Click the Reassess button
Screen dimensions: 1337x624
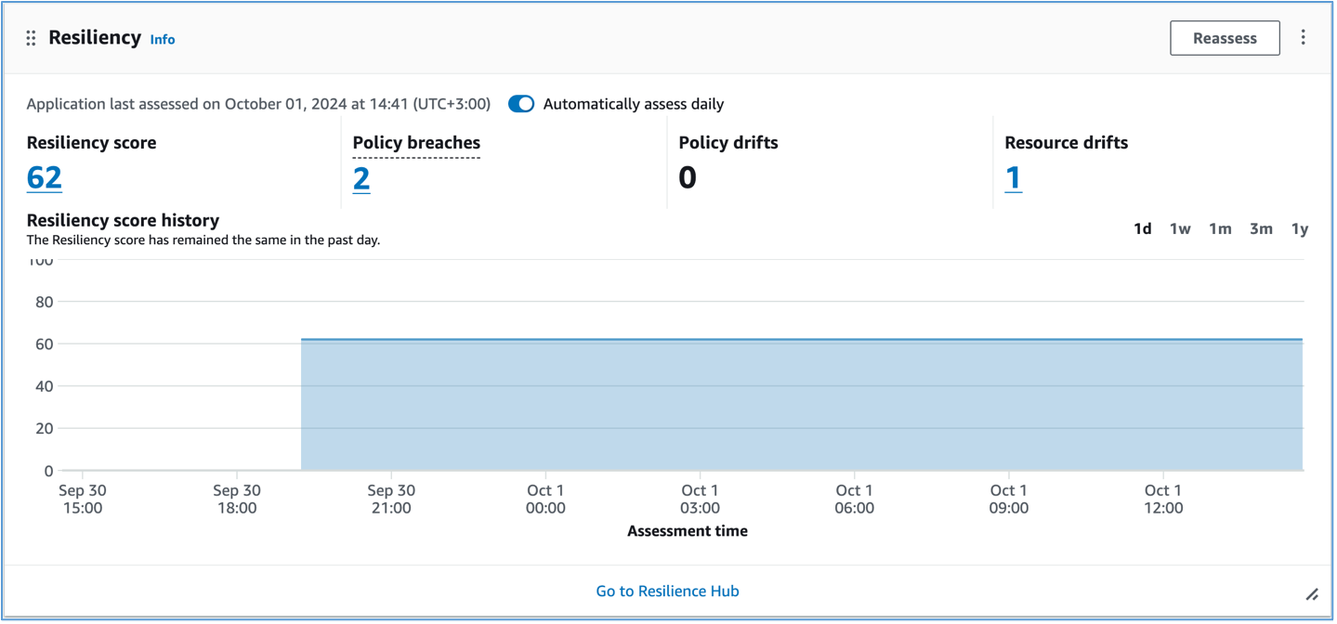[1224, 38]
